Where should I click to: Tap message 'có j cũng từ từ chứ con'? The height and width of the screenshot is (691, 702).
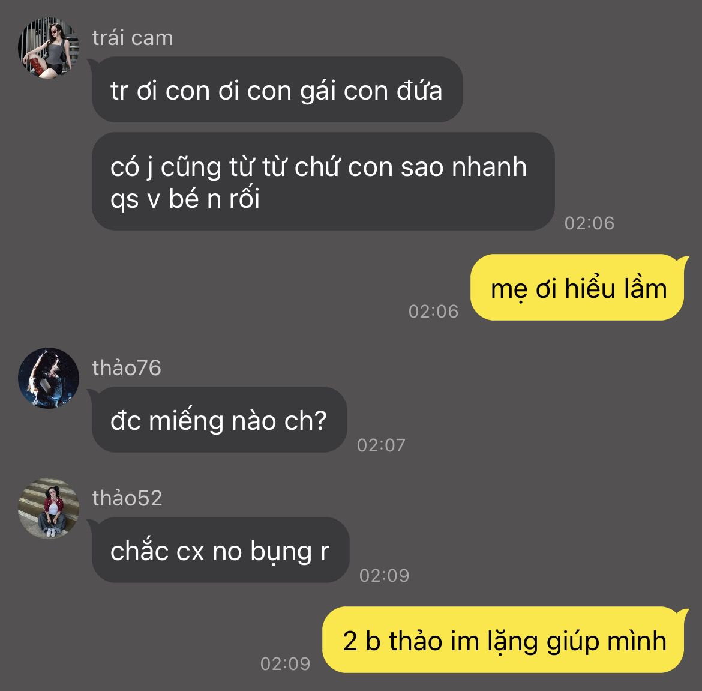coord(323,181)
